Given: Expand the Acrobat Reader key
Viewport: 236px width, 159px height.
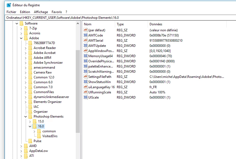Looking at the screenshot, I should point(26,48).
